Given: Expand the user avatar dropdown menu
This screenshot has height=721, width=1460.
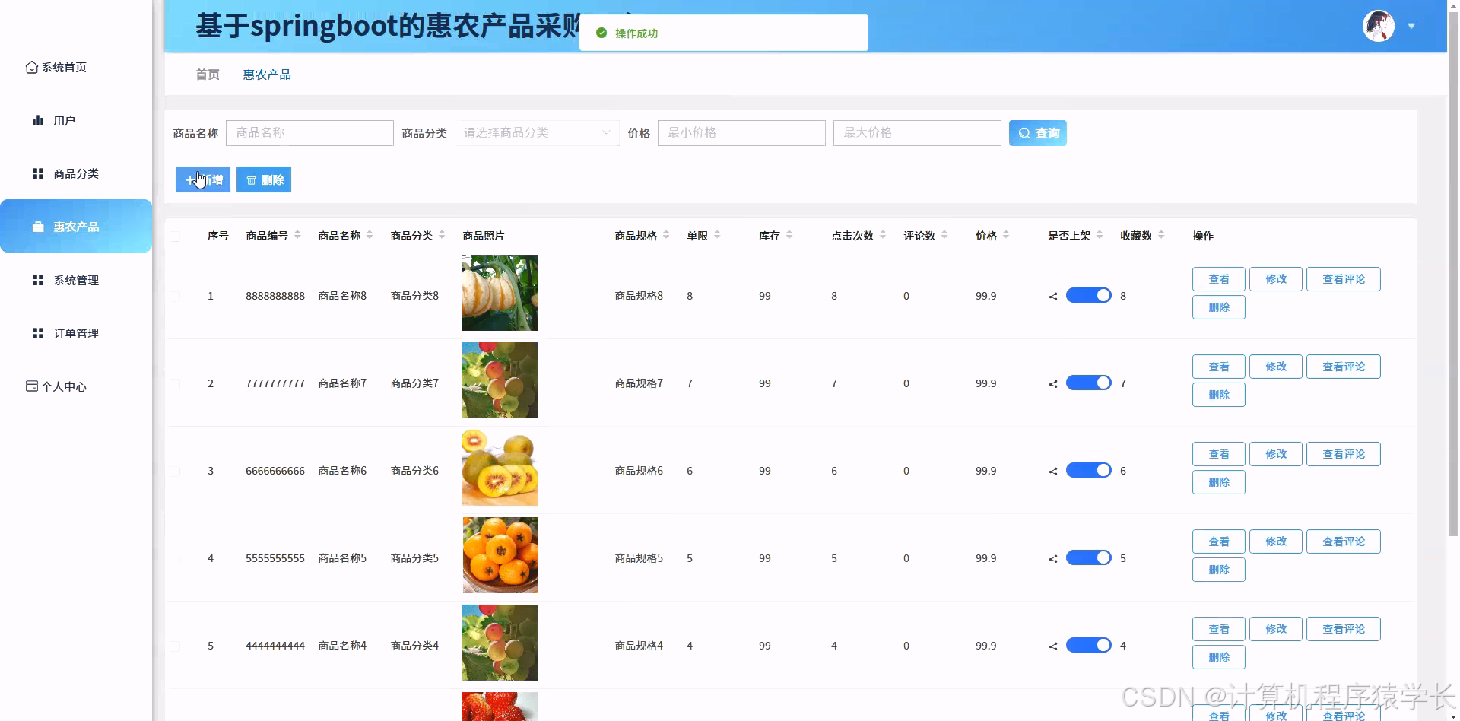Looking at the screenshot, I should point(1413,26).
